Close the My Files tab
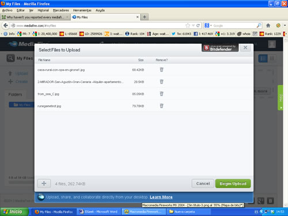Screen dimensions: 288x216 point(138,17)
